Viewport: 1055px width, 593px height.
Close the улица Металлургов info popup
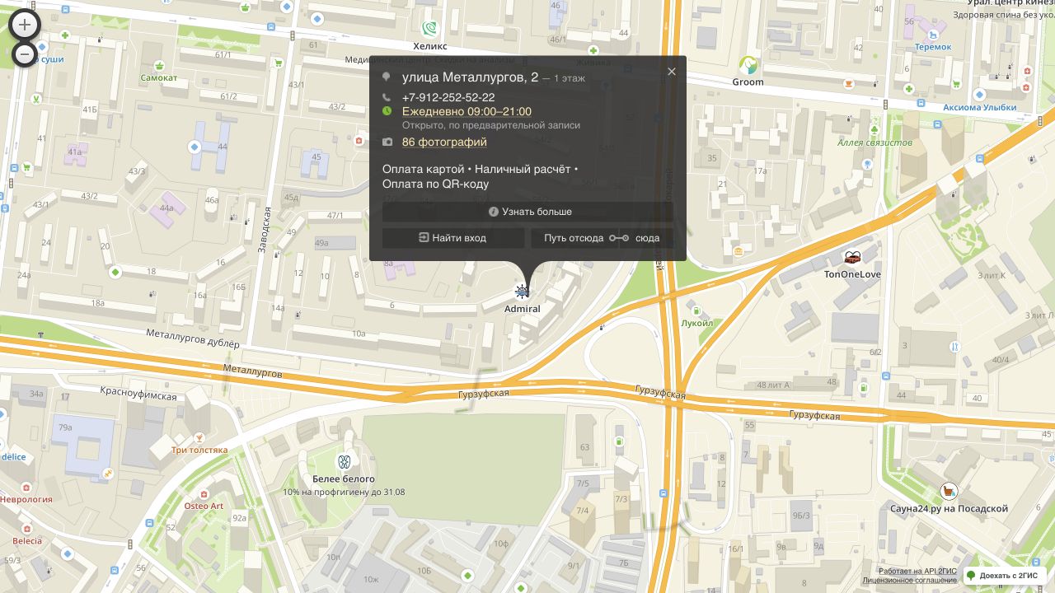pyautogui.click(x=672, y=72)
